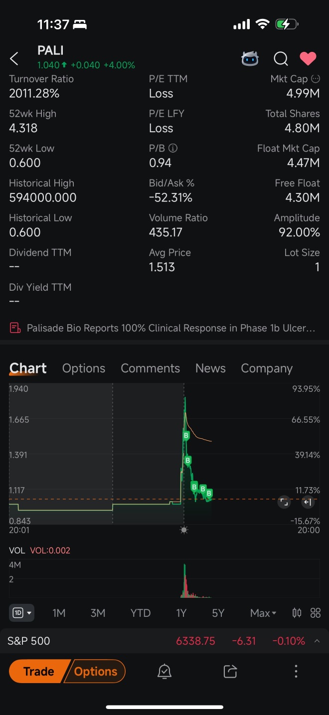Screen dimensions: 329x715
Task: Select the 3M time range
Action: click(98, 613)
